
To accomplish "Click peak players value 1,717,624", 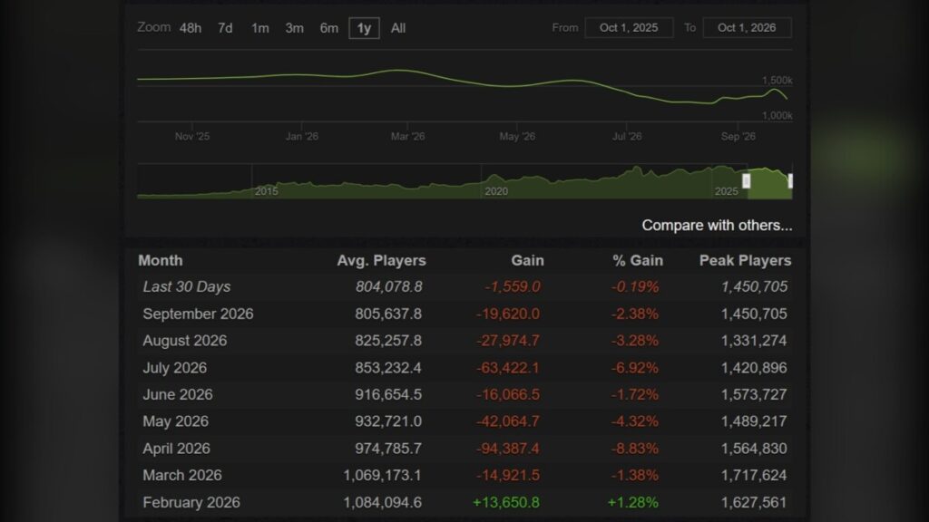I will pos(754,475).
